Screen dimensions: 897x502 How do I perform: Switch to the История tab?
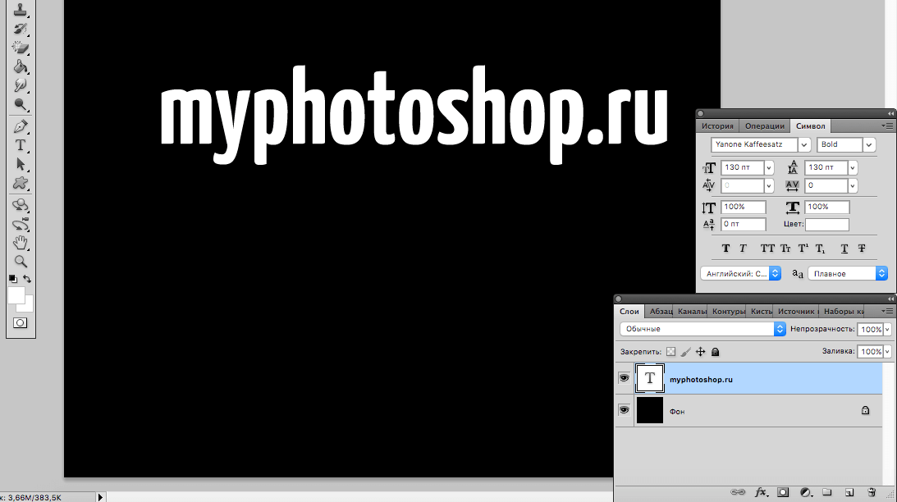coord(716,126)
